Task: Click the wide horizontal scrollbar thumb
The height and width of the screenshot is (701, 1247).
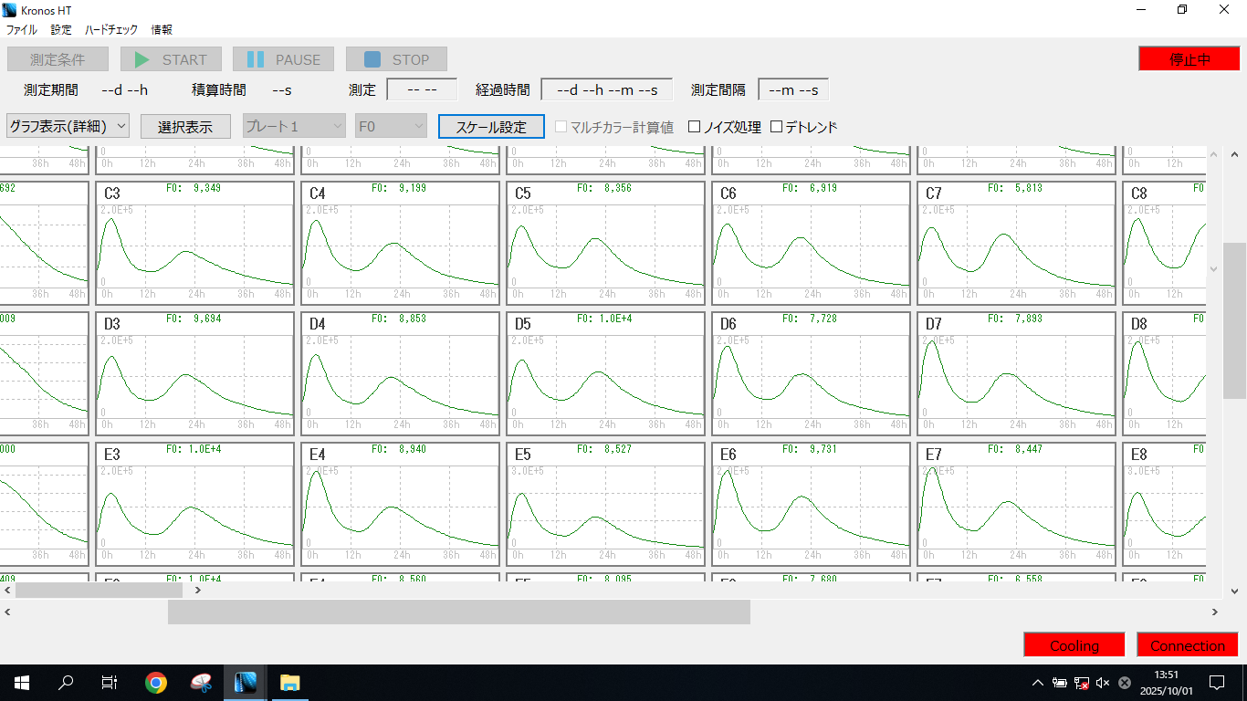Action: [459, 612]
